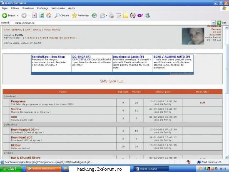The width and height of the screenshot is (229, 172).
Task: Open the Anvelope si Jante ad link
Action: (128, 57)
